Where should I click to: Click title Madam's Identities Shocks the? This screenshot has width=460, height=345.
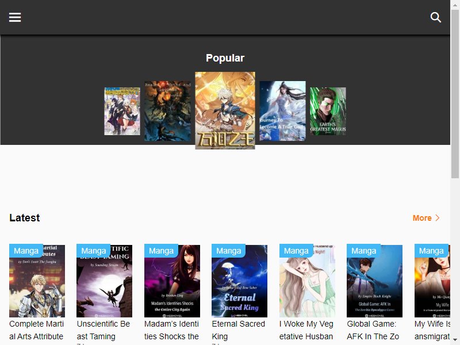coord(171,330)
